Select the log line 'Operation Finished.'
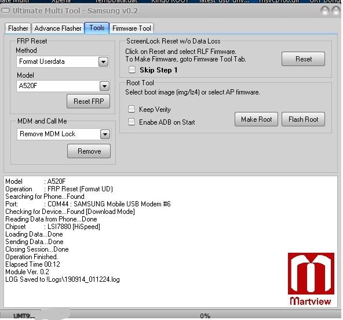 31,257
